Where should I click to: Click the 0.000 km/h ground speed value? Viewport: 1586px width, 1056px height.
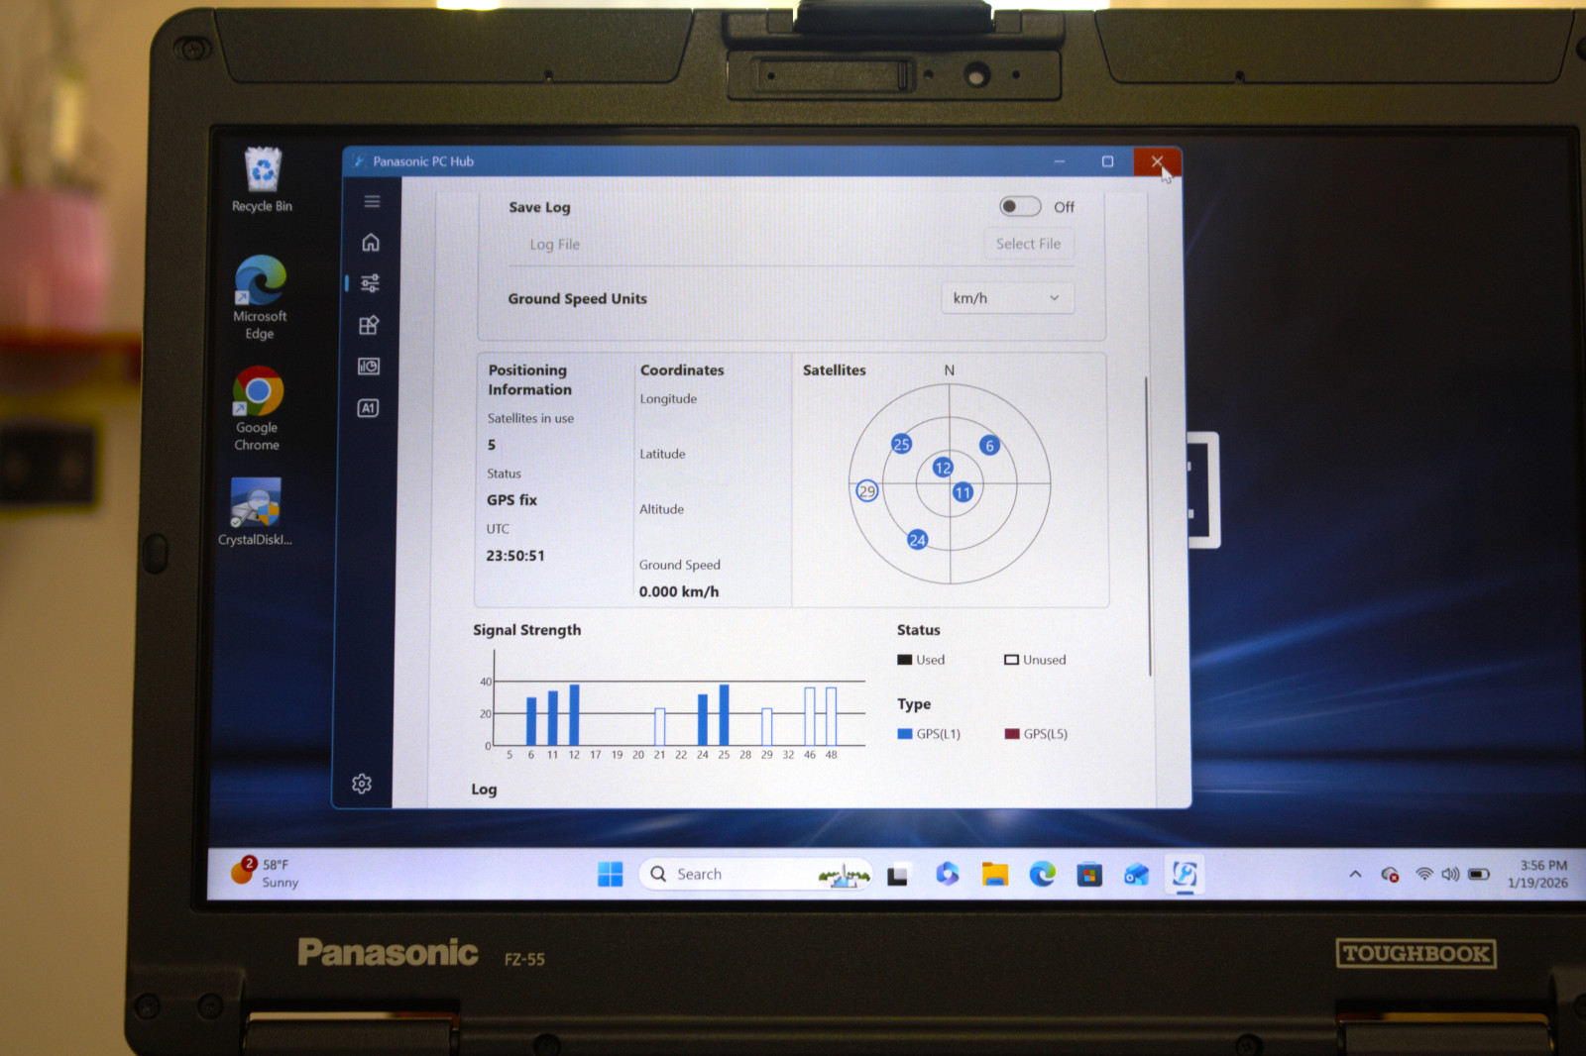[679, 591]
